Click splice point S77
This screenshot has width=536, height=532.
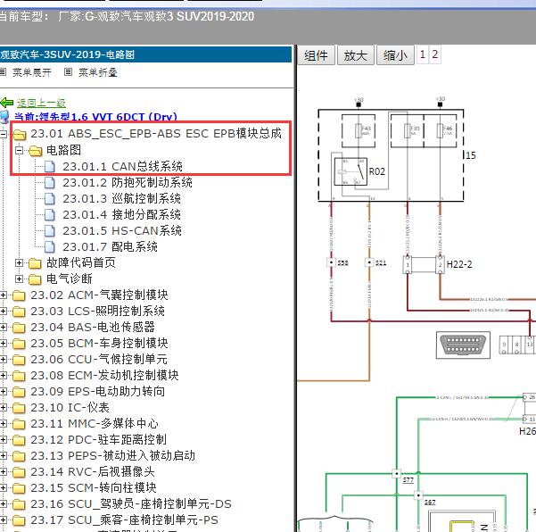tap(397, 474)
